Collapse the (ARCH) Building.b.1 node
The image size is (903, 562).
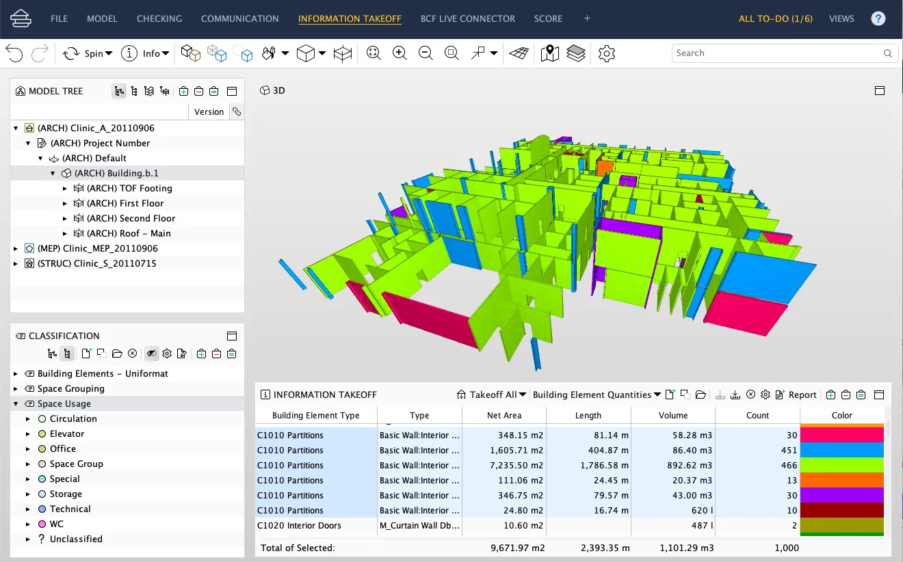[53, 173]
